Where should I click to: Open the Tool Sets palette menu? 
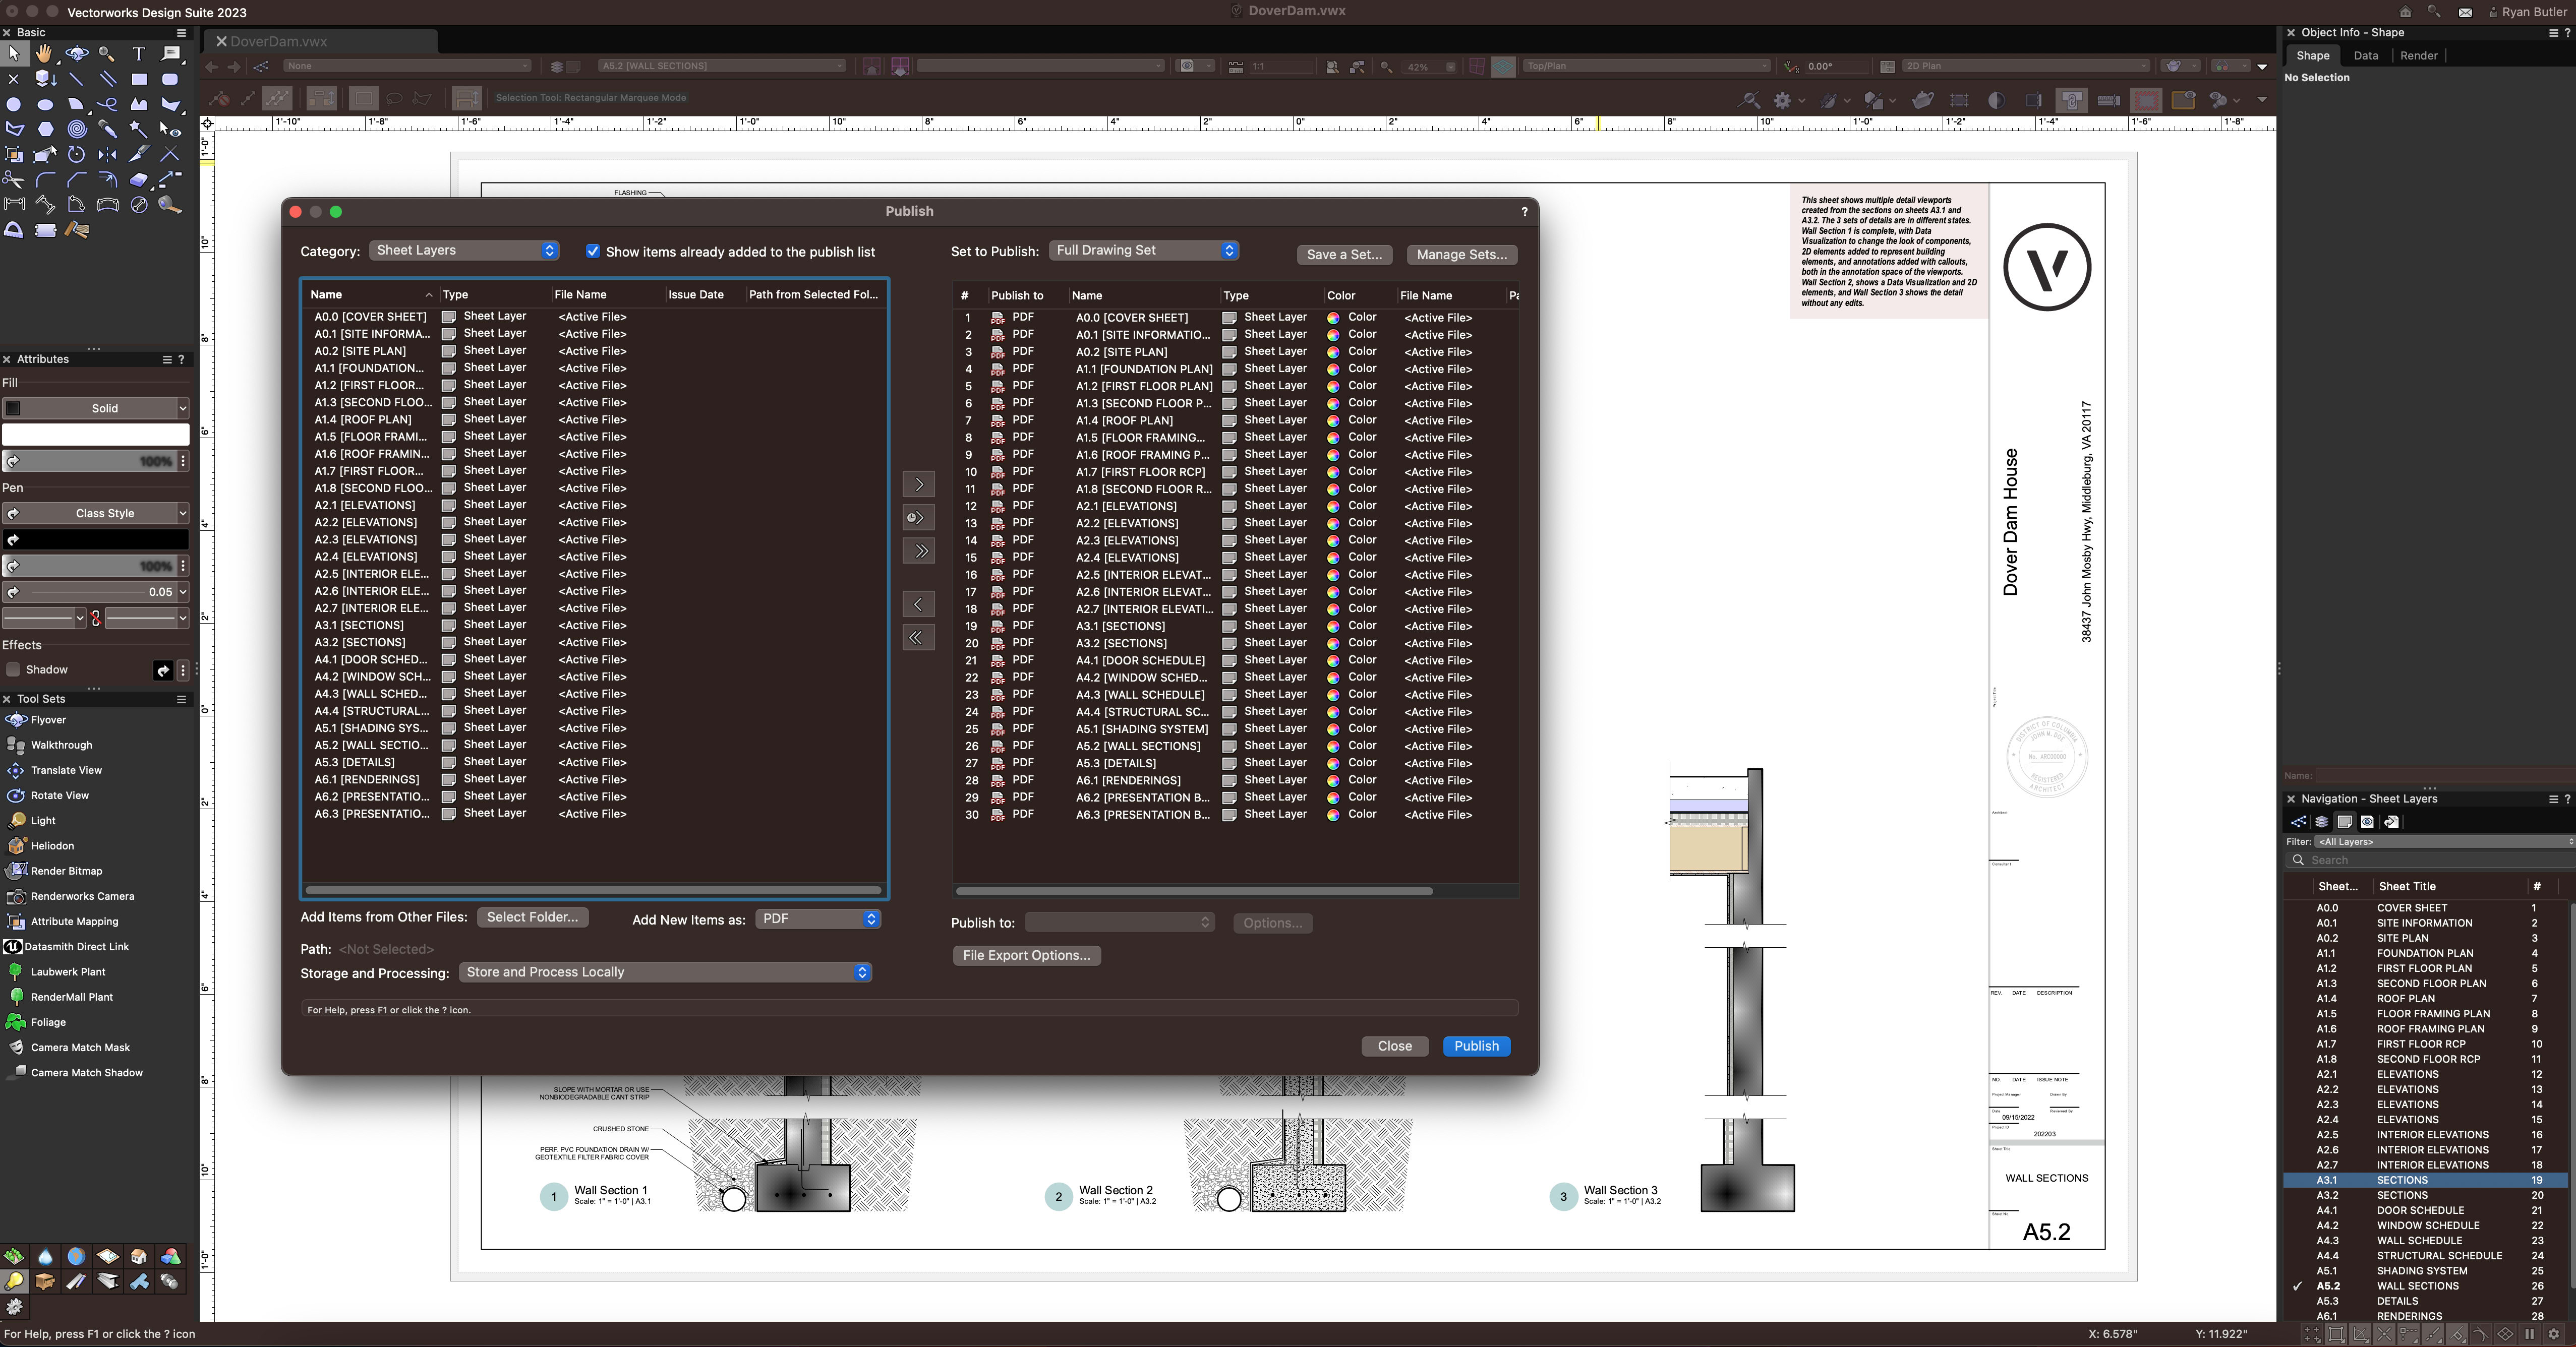[x=181, y=700]
